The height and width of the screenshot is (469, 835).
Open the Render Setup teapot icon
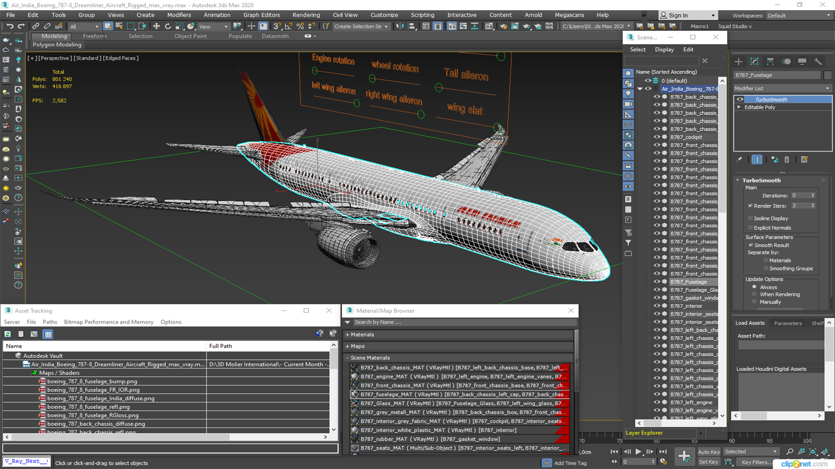pyautogui.click(x=504, y=26)
